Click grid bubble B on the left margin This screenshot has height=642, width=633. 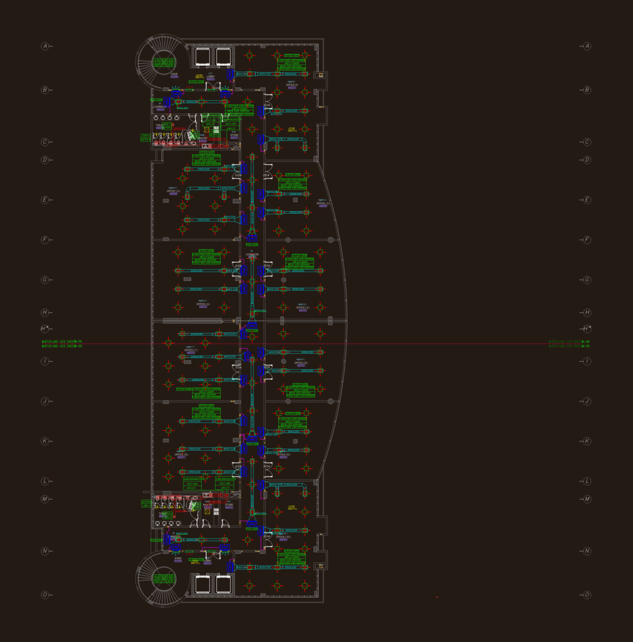[44, 90]
